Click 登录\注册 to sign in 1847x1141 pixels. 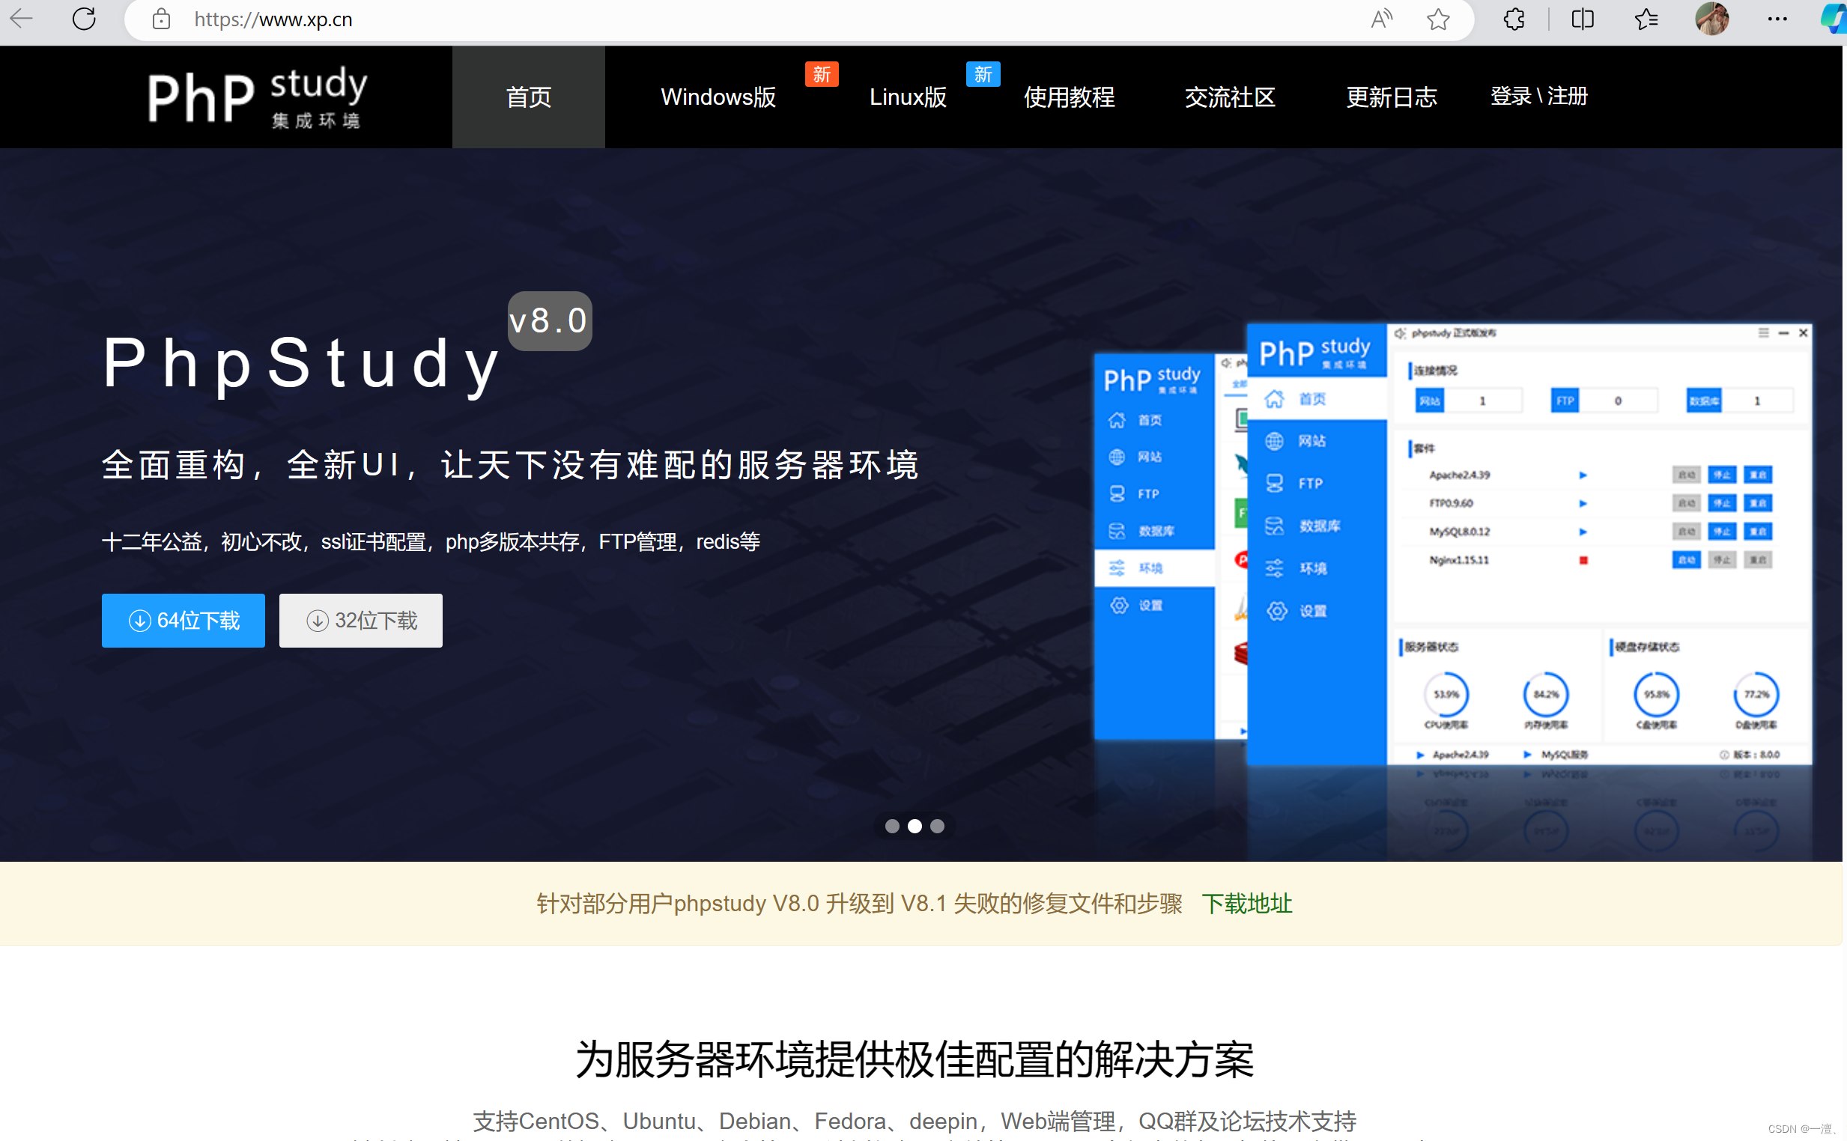[1538, 97]
